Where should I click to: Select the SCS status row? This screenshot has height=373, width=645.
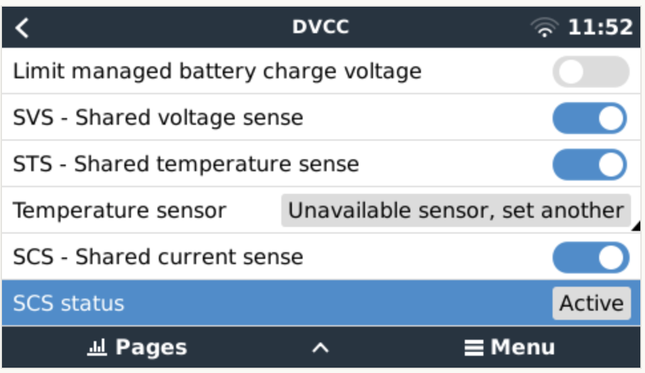click(x=266, y=303)
